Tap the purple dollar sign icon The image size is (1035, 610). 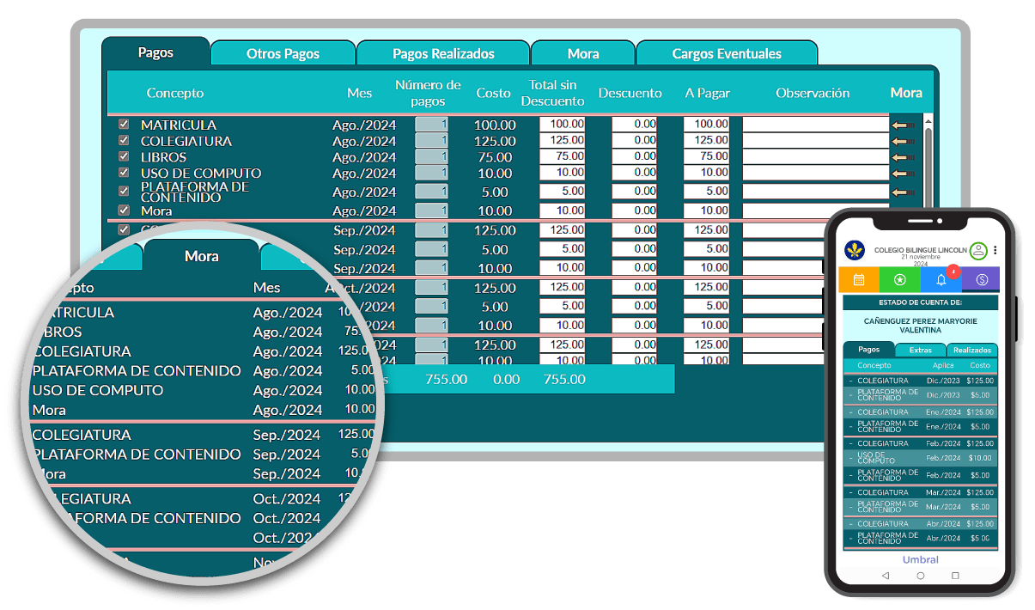pyautogui.click(x=982, y=279)
